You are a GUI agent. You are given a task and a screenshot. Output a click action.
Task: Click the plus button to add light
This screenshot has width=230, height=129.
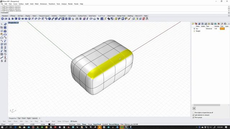[x=194, y=108]
